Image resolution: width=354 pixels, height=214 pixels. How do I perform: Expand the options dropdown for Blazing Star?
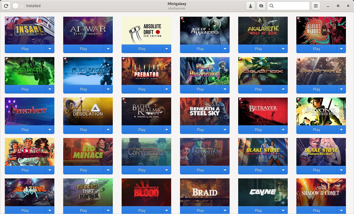50,210
